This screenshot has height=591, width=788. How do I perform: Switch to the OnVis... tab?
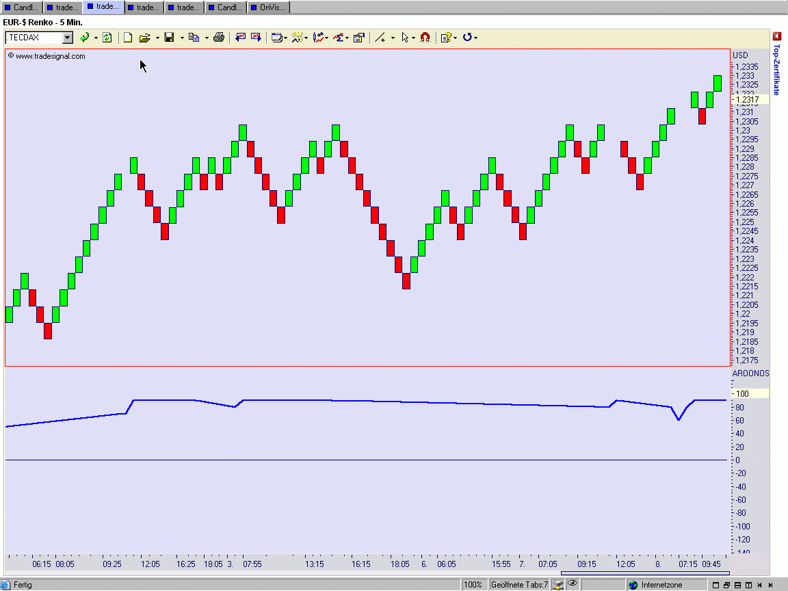(267, 8)
